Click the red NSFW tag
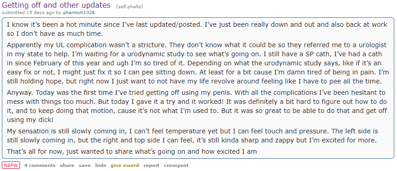The height and width of the screenshot is (171, 397). pos(11,166)
